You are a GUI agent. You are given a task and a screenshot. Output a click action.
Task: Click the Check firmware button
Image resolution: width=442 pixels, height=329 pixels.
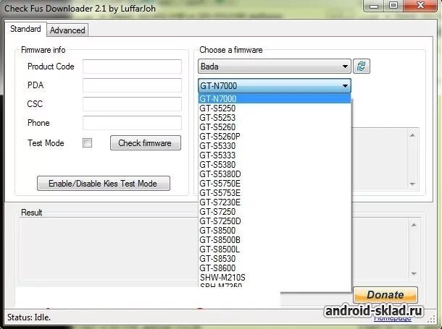[146, 143]
